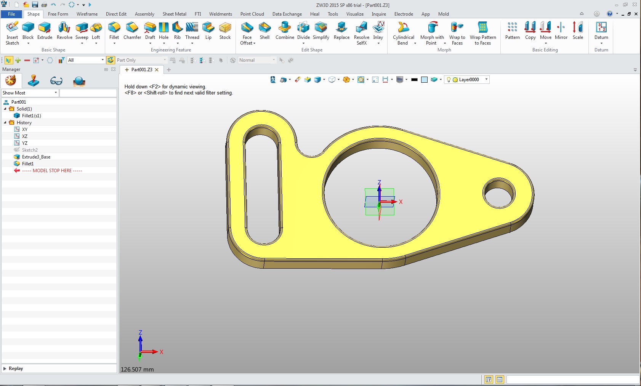Select the Fillet1(s1) solid entry

coord(31,116)
